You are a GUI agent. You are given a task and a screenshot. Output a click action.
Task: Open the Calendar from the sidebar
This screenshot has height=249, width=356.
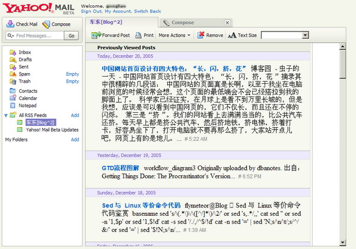(x=27, y=98)
